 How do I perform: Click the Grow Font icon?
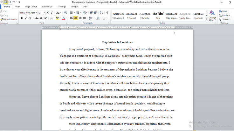[48, 13]
